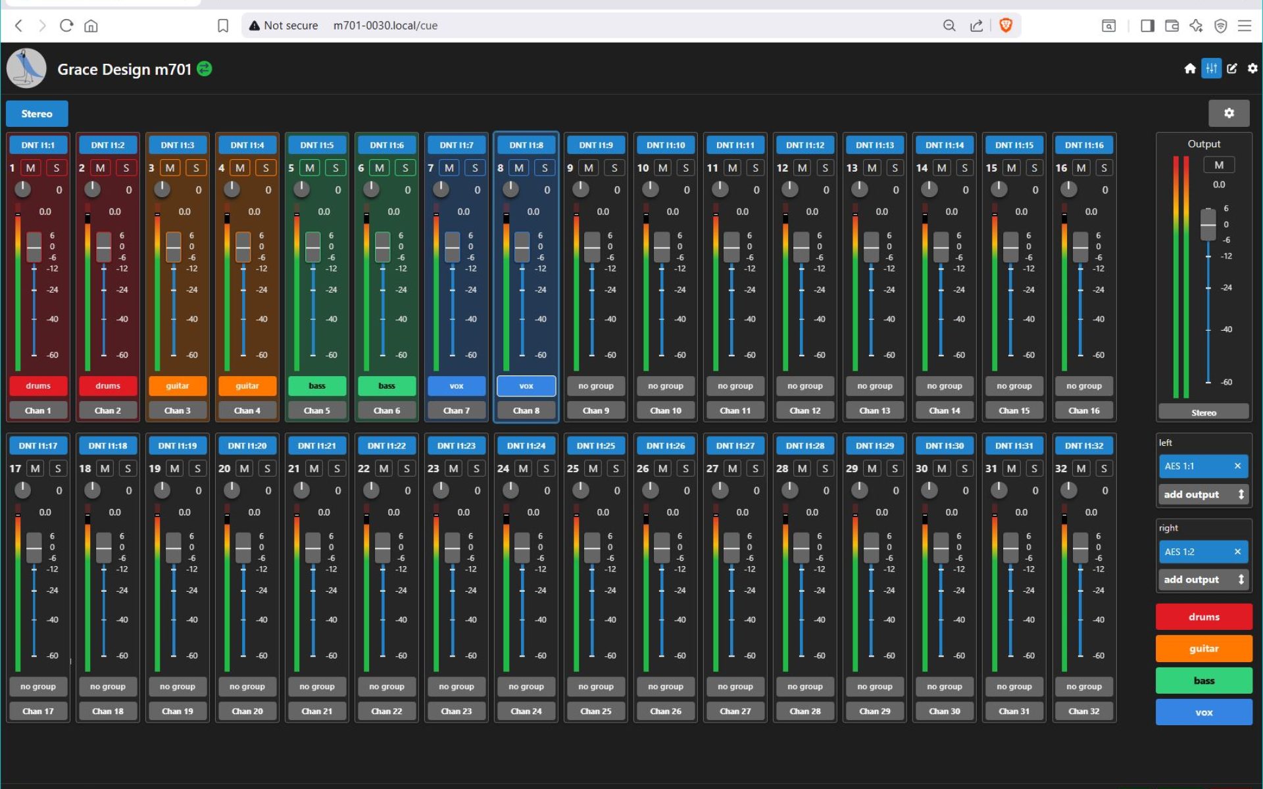Select the drums group button on the right panel

[x=1203, y=617]
